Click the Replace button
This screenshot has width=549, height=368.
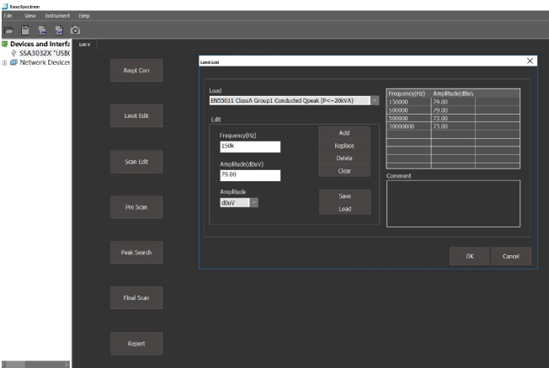pos(344,146)
